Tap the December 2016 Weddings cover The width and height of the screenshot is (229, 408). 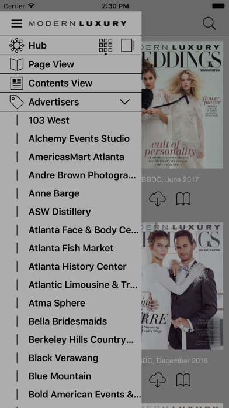click(x=182, y=286)
